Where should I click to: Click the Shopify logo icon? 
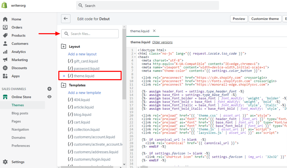pos(4,5)
